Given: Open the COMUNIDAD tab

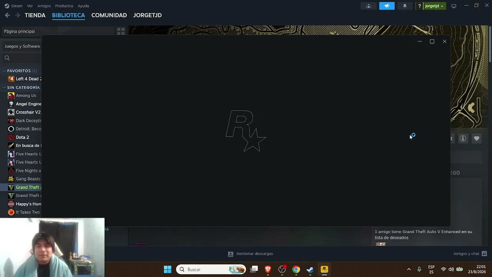Looking at the screenshot, I should pos(109,15).
